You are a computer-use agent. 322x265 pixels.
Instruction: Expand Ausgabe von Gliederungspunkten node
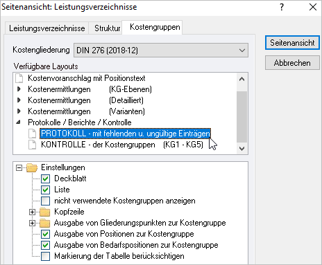pos(33,223)
